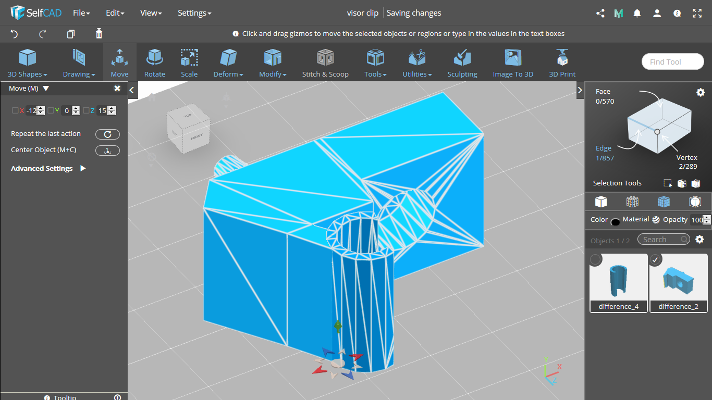Click the Share icon in header
The width and height of the screenshot is (712, 400).
(600, 14)
